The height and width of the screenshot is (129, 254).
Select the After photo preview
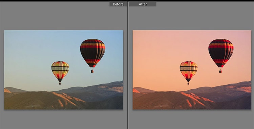tap(192, 70)
